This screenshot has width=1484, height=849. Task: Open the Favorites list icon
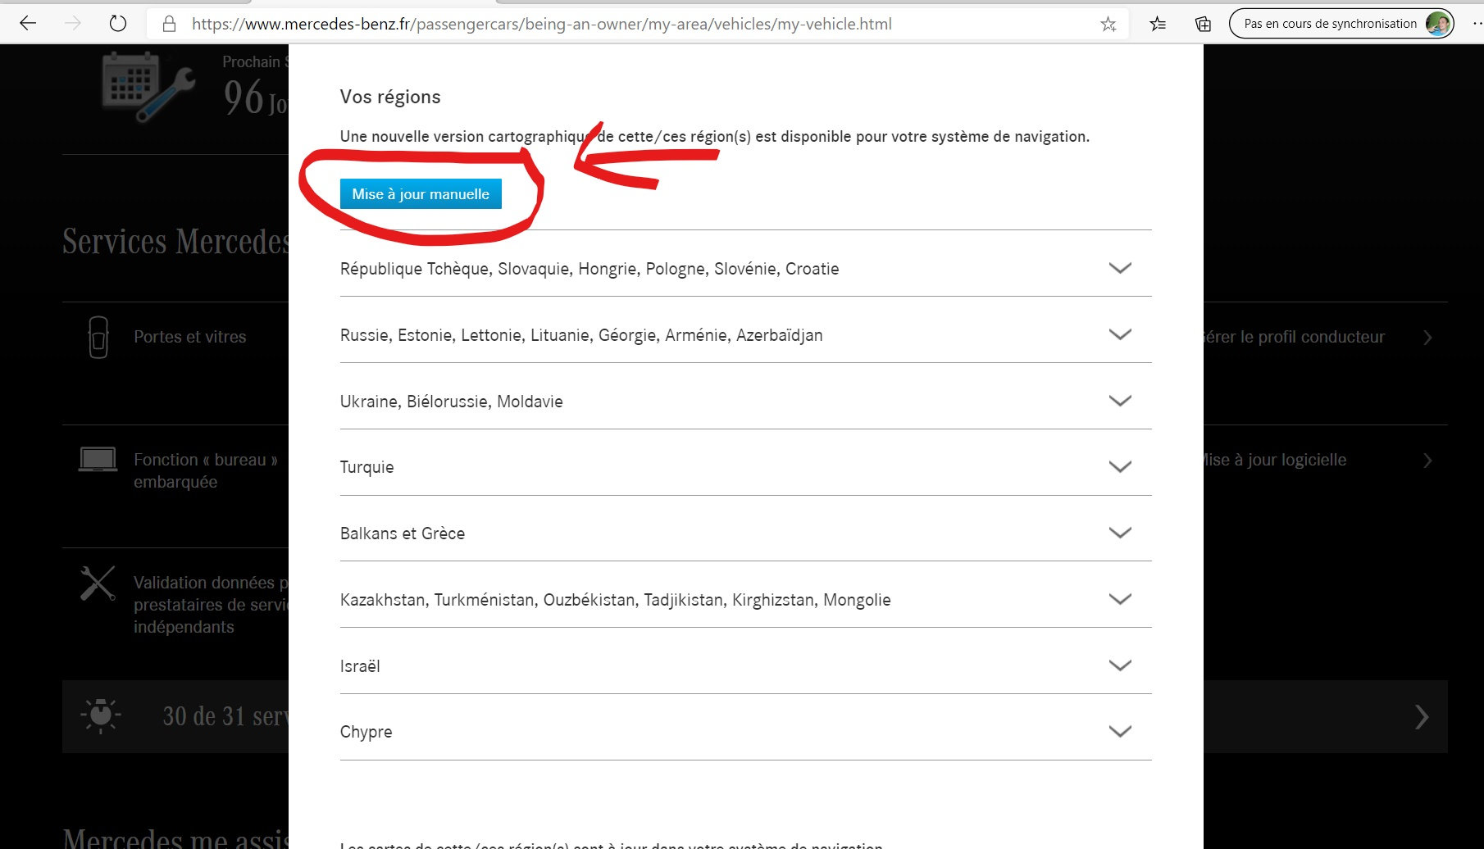[1158, 24]
